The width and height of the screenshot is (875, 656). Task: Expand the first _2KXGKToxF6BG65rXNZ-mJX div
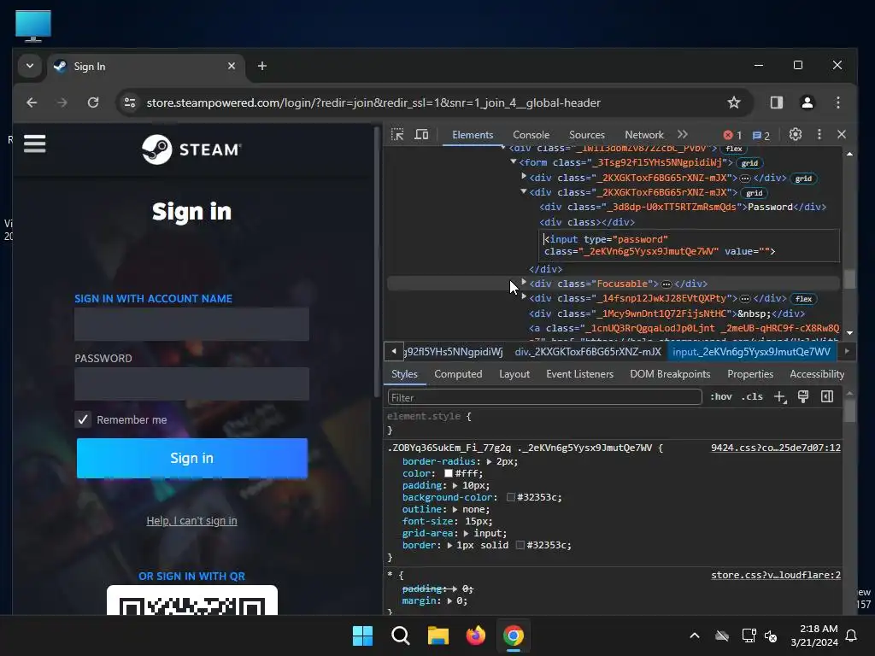coord(524,176)
